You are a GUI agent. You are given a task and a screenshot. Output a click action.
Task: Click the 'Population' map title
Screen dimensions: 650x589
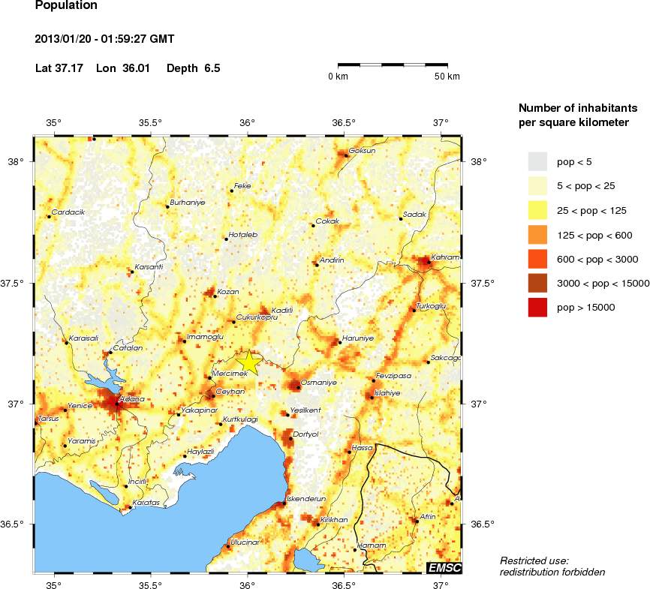(66, 6)
